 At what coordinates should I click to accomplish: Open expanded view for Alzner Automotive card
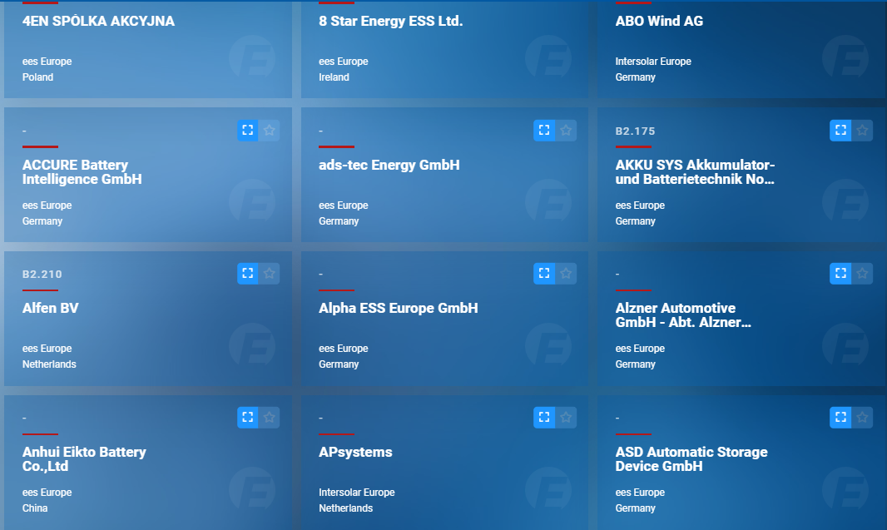[840, 273]
